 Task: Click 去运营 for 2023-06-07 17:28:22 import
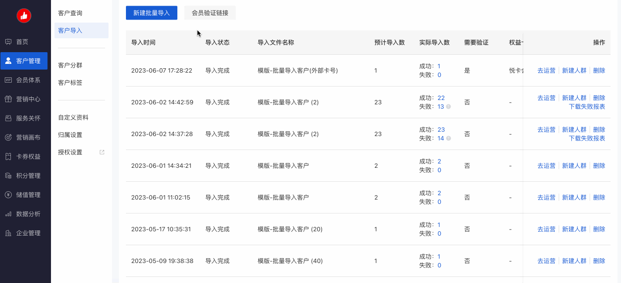546,70
